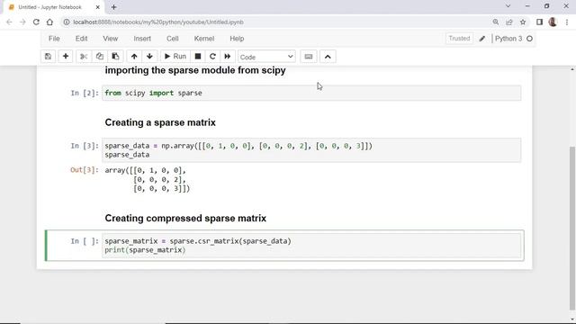Open the command palette keyboard icon

[x=309, y=57]
